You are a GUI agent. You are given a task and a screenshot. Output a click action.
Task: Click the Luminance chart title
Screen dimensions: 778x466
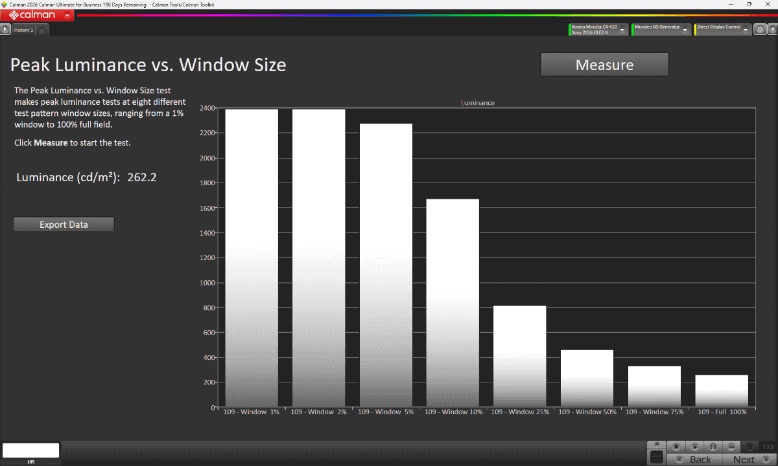click(478, 103)
